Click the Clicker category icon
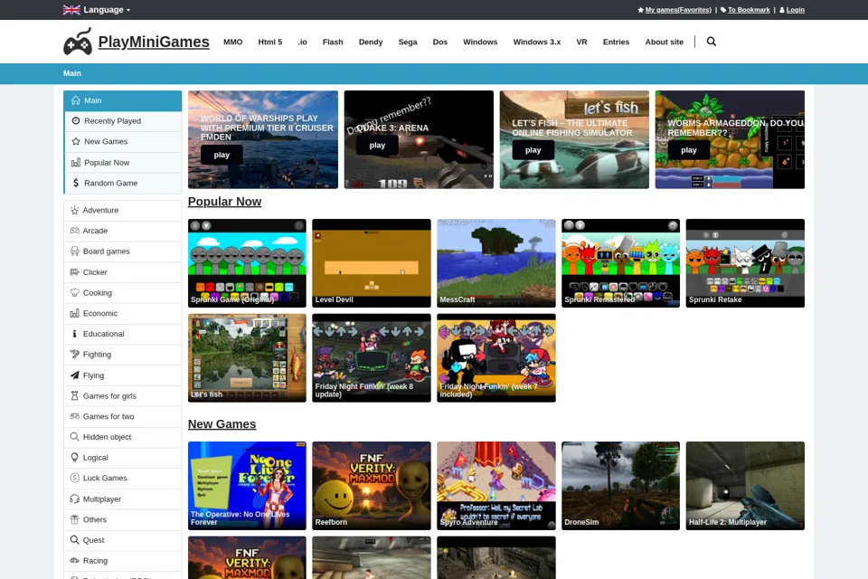 [x=75, y=272]
